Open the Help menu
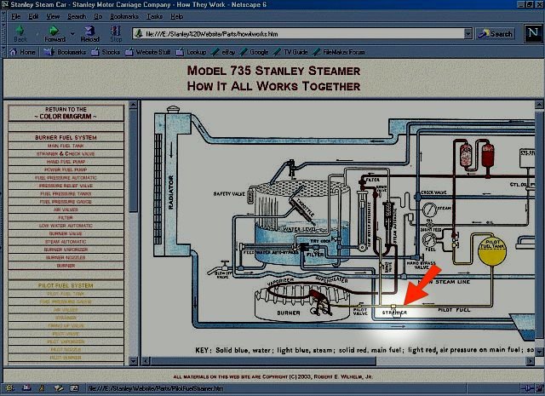 click(176, 16)
